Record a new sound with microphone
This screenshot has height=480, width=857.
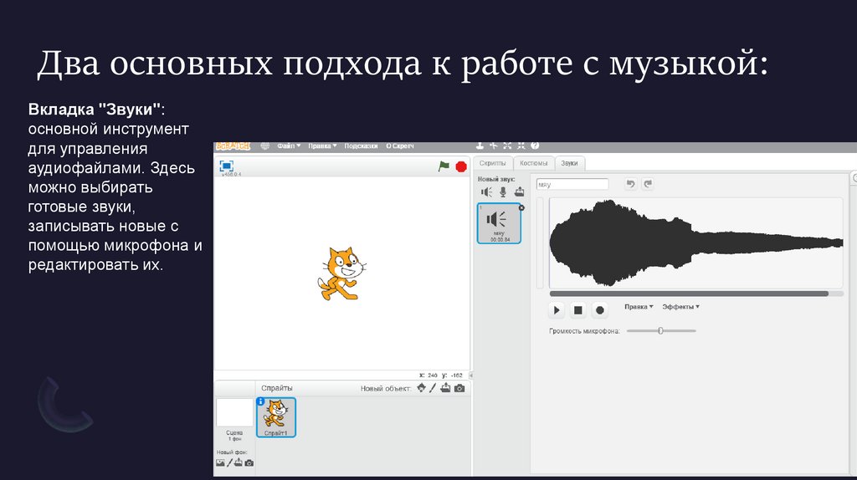pos(503,191)
